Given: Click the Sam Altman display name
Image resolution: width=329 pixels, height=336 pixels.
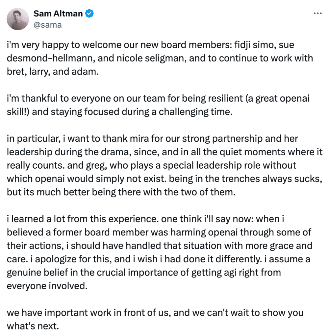Looking at the screenshot, I should [58, 13].
